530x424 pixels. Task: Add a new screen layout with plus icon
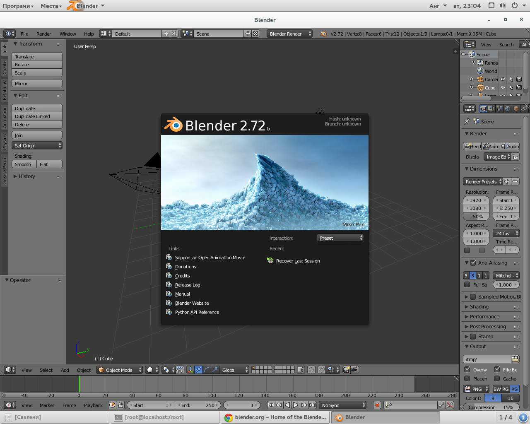tap(166, 34)
